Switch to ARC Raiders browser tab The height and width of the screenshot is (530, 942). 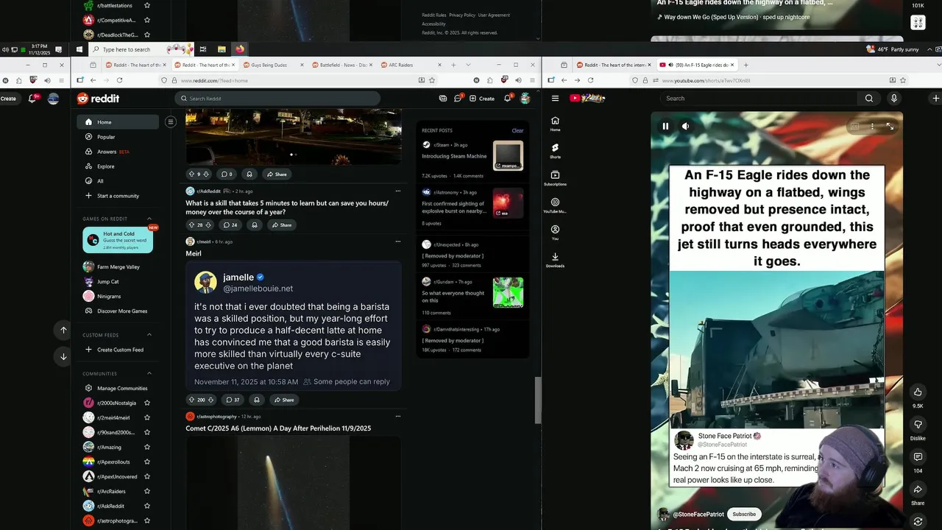pos(409,65)
